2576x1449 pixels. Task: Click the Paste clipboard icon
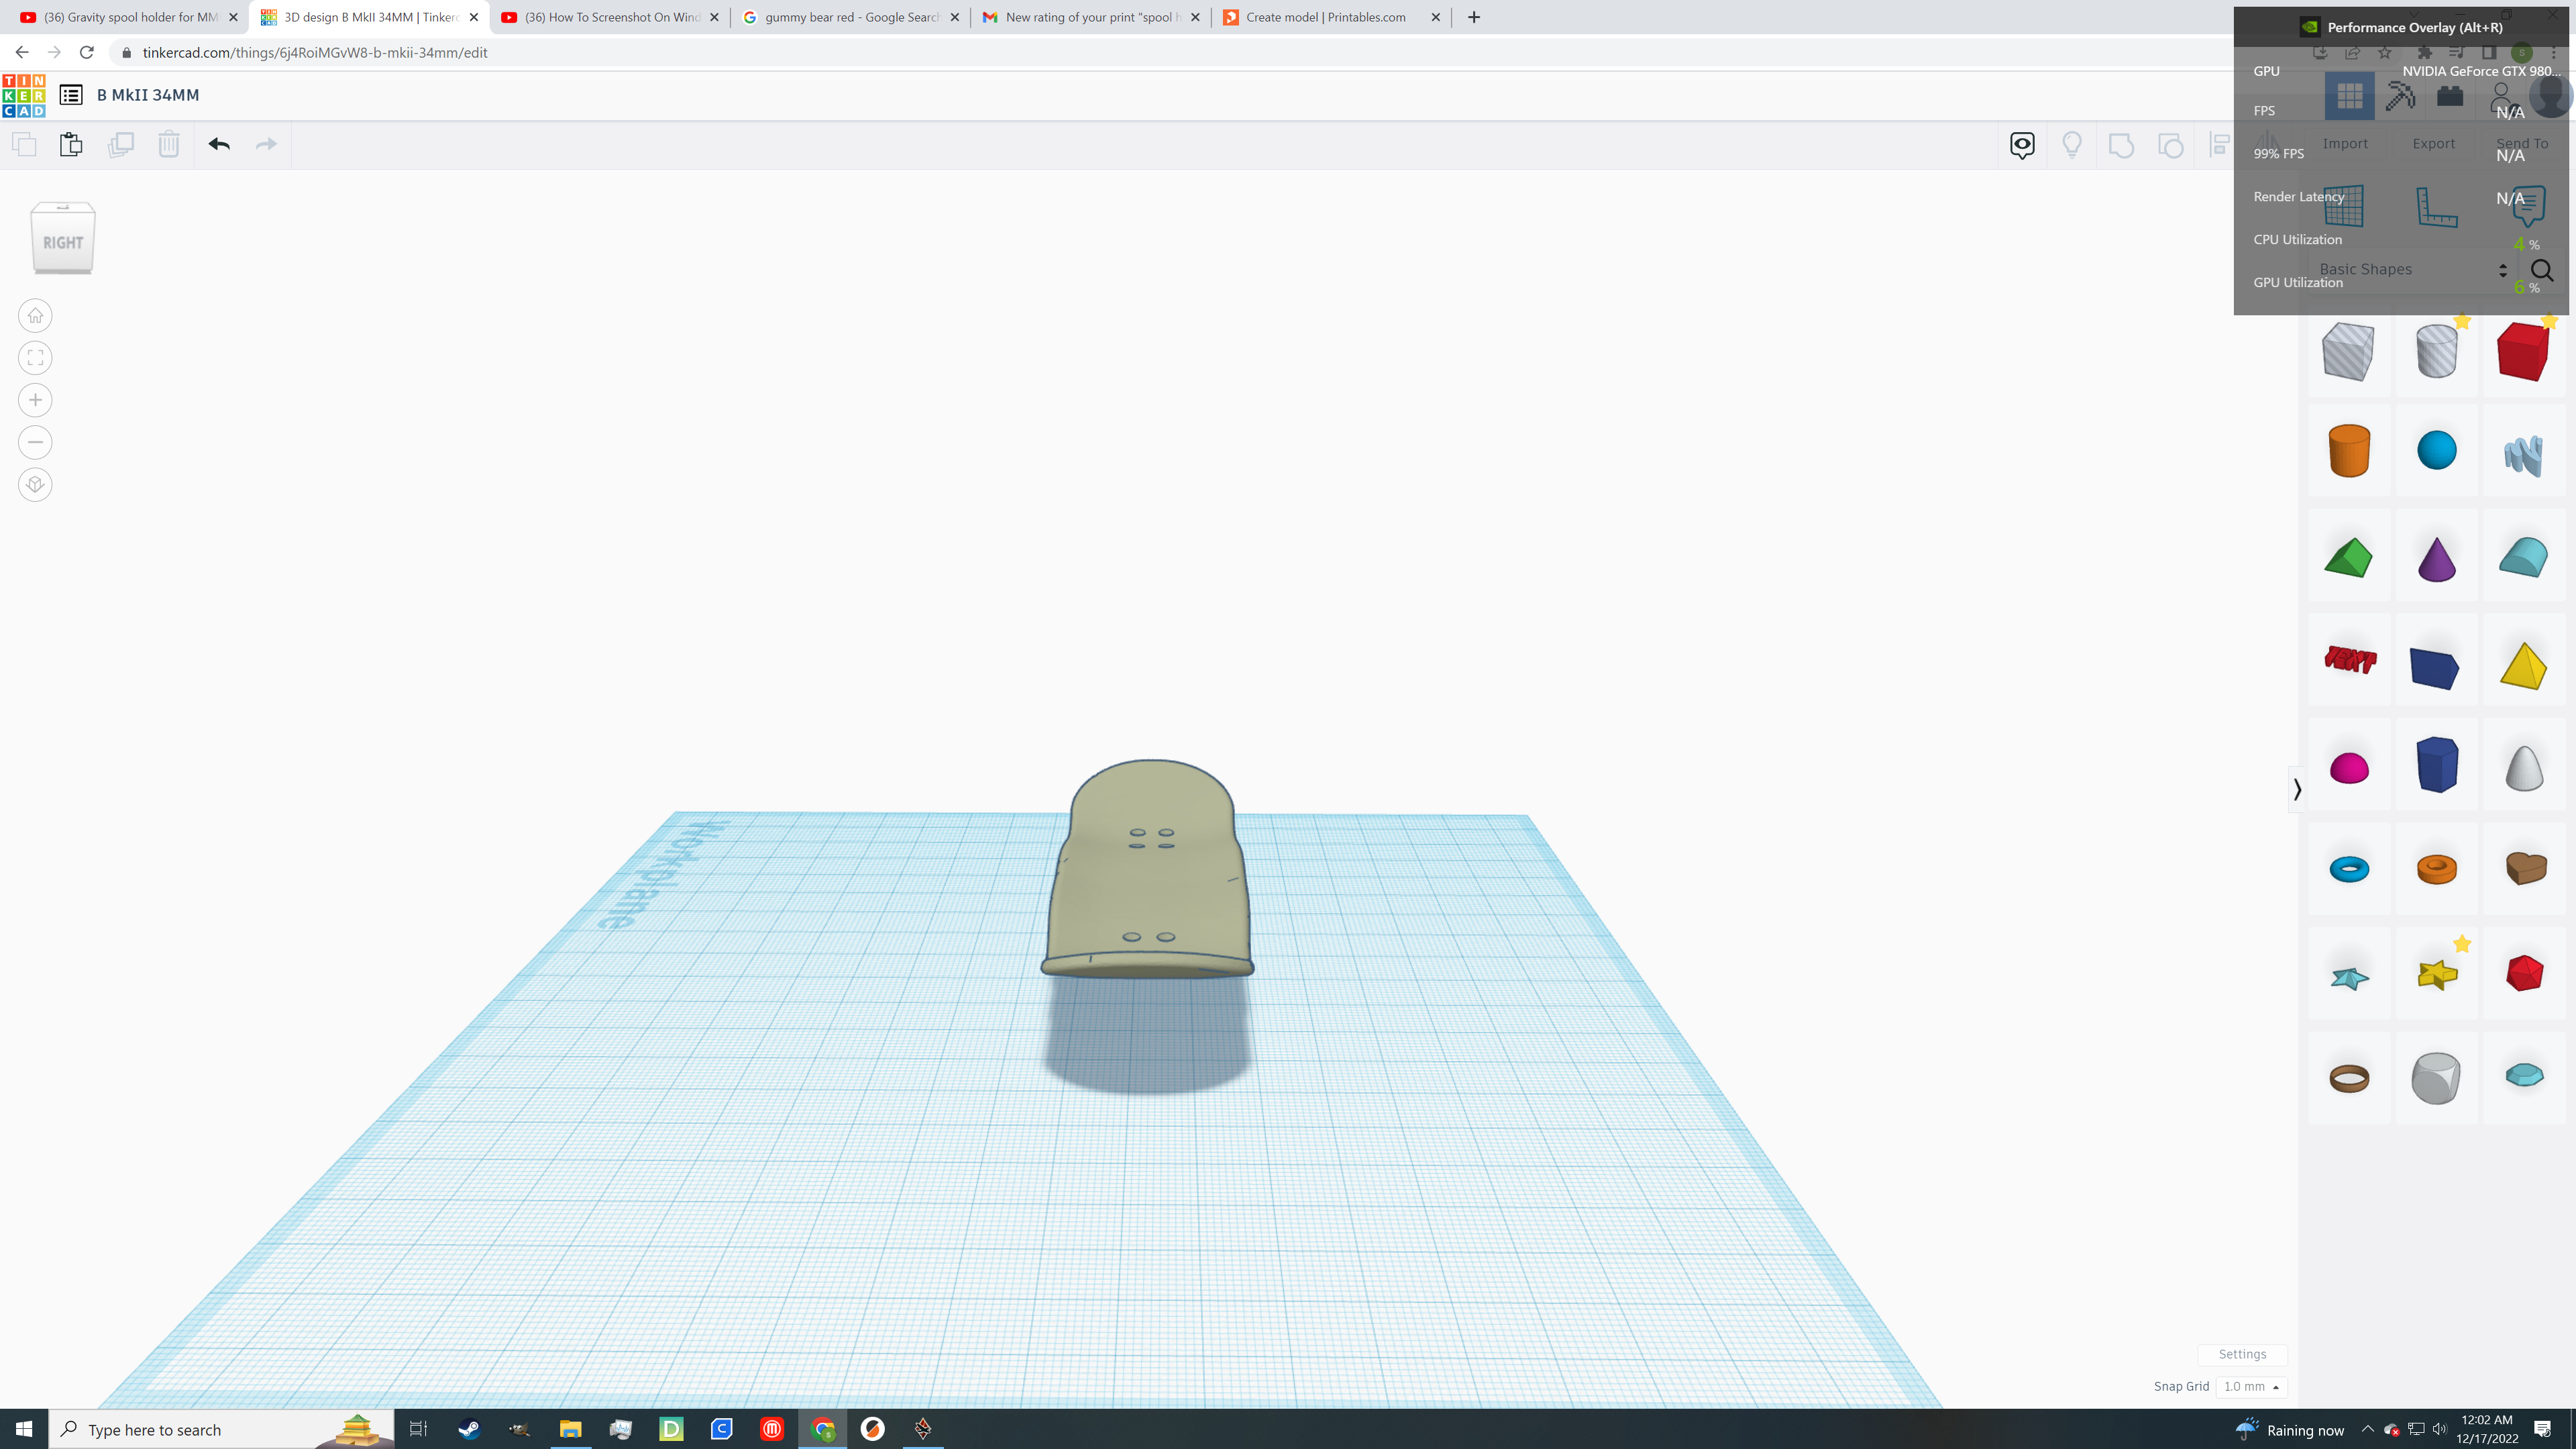[71, 144]
